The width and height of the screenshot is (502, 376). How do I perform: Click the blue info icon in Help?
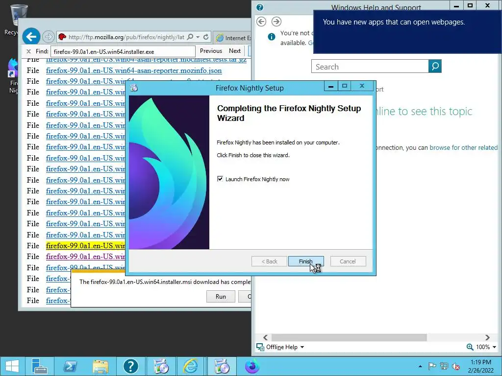click(272, 37)
